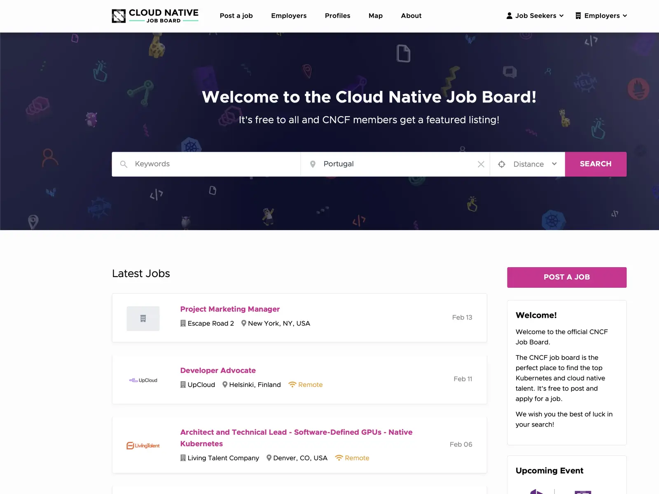The image size is (659, 494).
Task: Click the Upcoming Event heading
Action: tap(549, 471)
